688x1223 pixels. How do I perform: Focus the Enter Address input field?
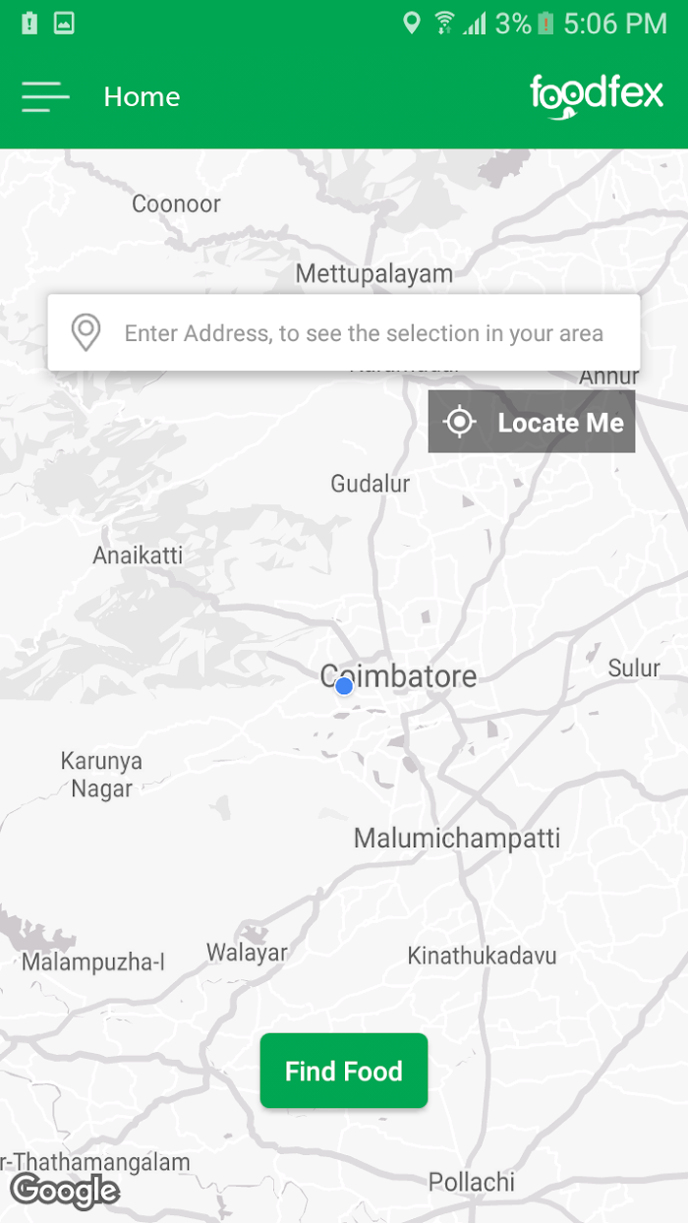pyautogui.click(x=344, y=332)
